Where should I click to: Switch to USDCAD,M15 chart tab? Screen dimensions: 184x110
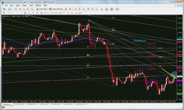(81, 104)
